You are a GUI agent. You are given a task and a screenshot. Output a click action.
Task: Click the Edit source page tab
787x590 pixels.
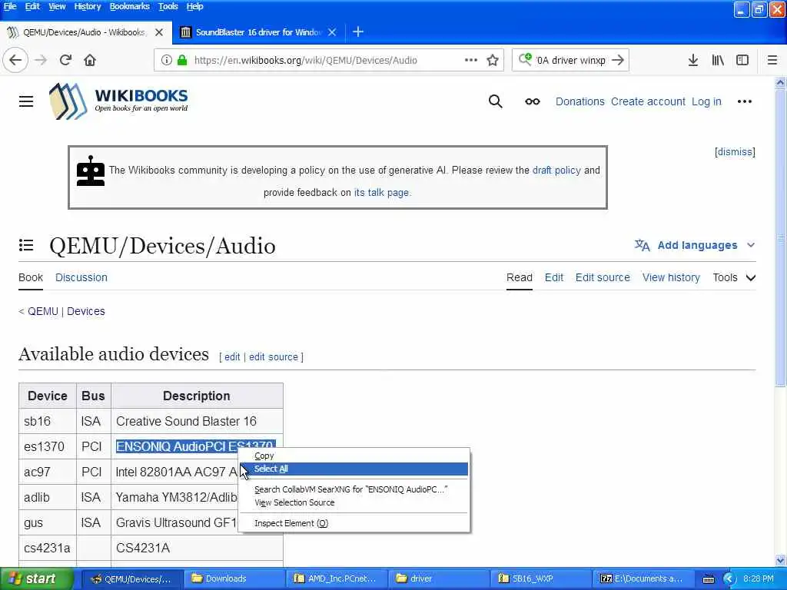click(x=603, y=277)
